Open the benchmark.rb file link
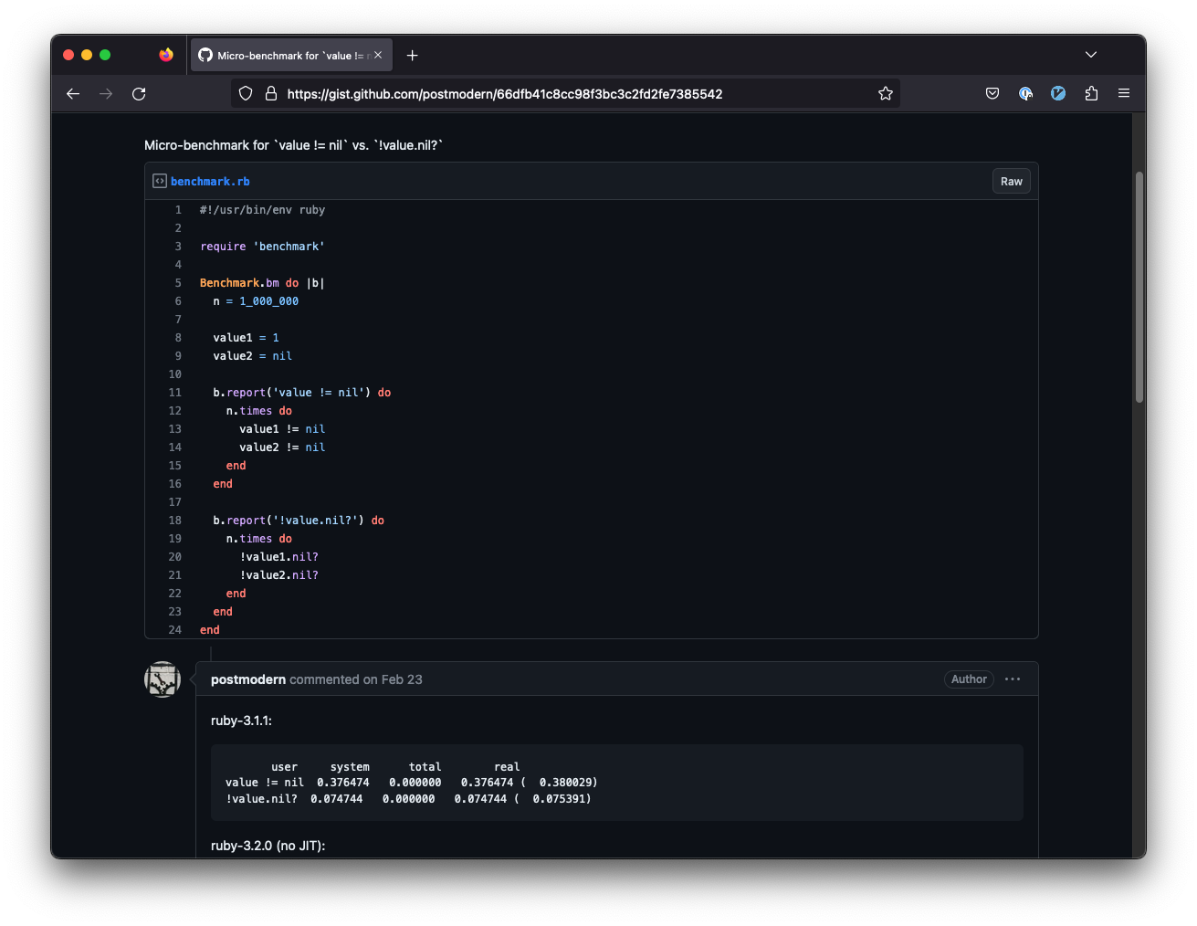This screenshot has width=1197, height=926. 210,182
